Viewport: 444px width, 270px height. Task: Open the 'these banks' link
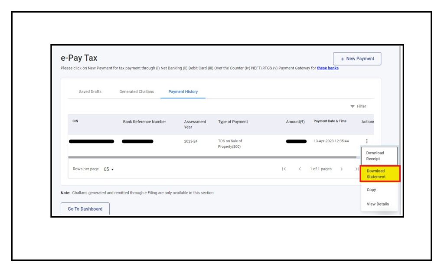[327, 68]
